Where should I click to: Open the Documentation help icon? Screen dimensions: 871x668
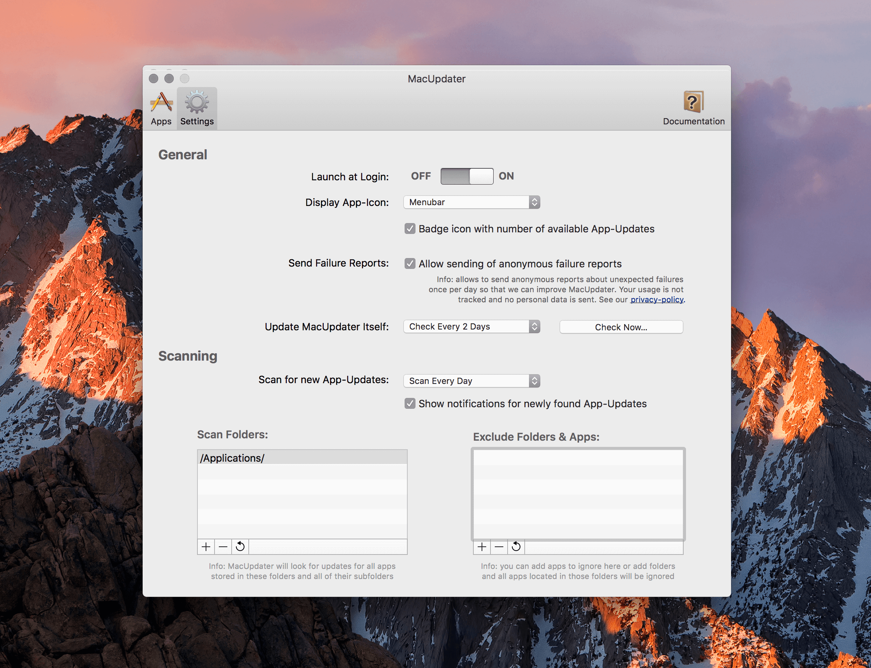pyautogui.click(x=694, y=108)
